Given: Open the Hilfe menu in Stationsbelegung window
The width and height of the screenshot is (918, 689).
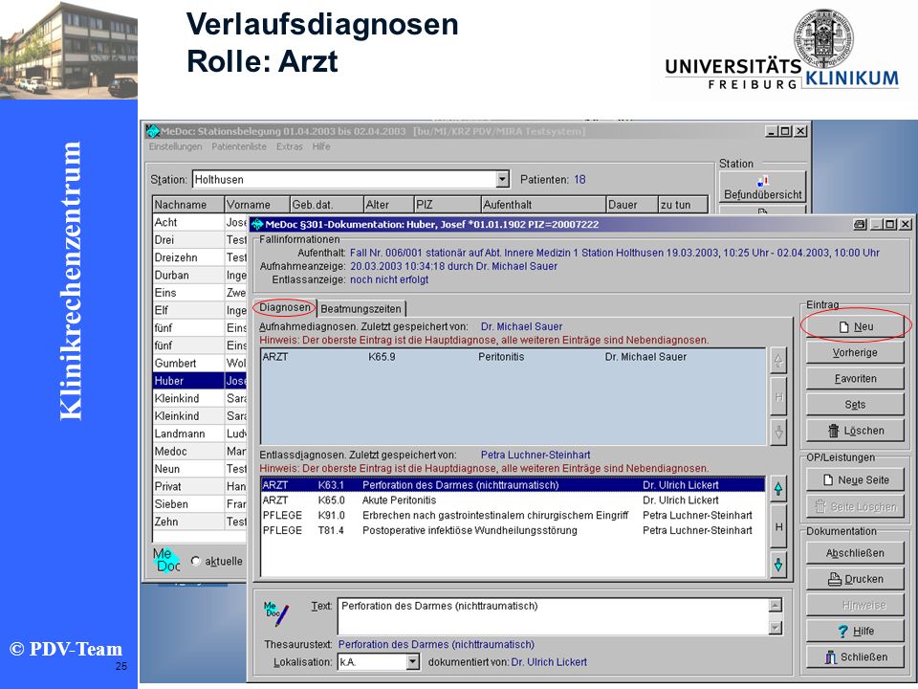Looking at the screenshot, I should pos(321,146).
